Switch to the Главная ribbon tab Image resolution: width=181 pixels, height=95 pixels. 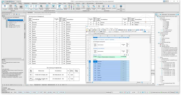[x=7, y=3]
